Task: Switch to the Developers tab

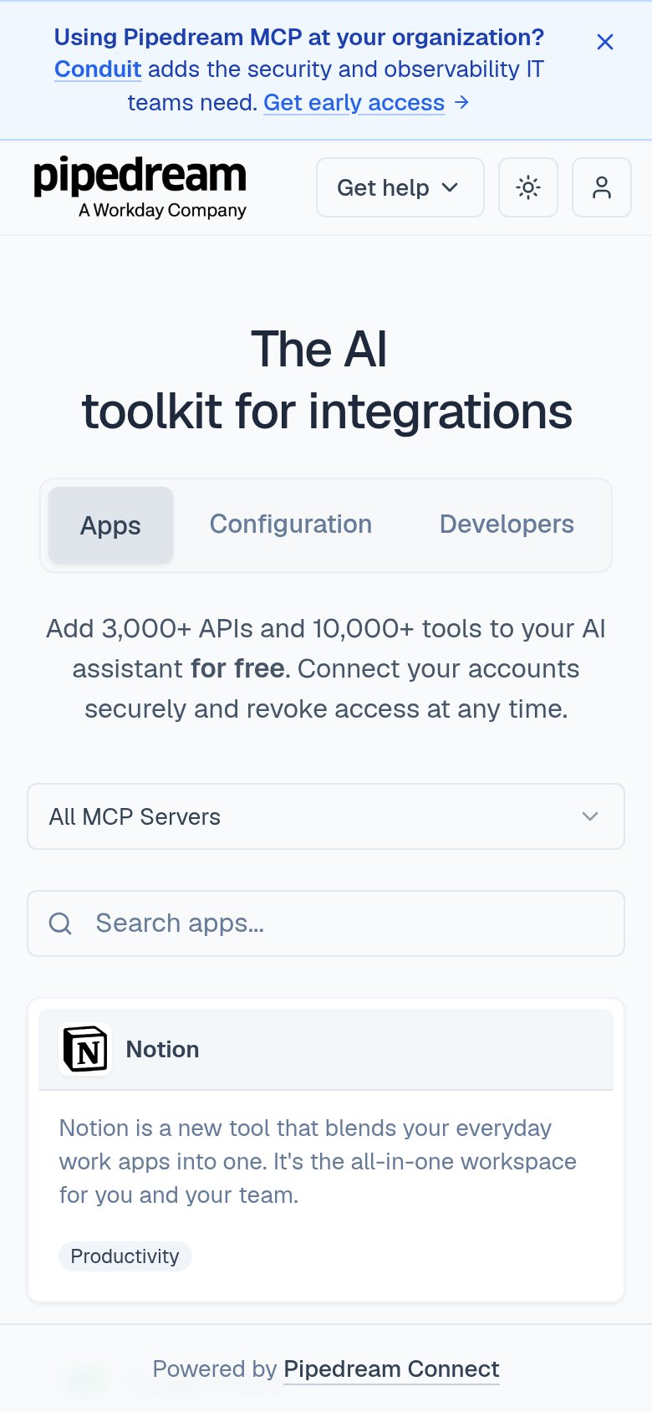Action: coord(507,524)
